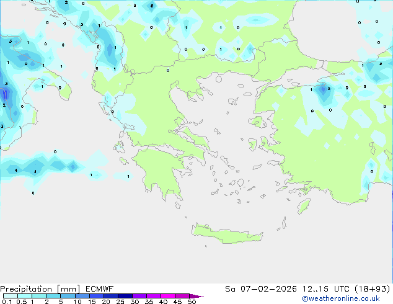Select the 25–30 mm legend swatch
The image size is (393, 304).
125,296
